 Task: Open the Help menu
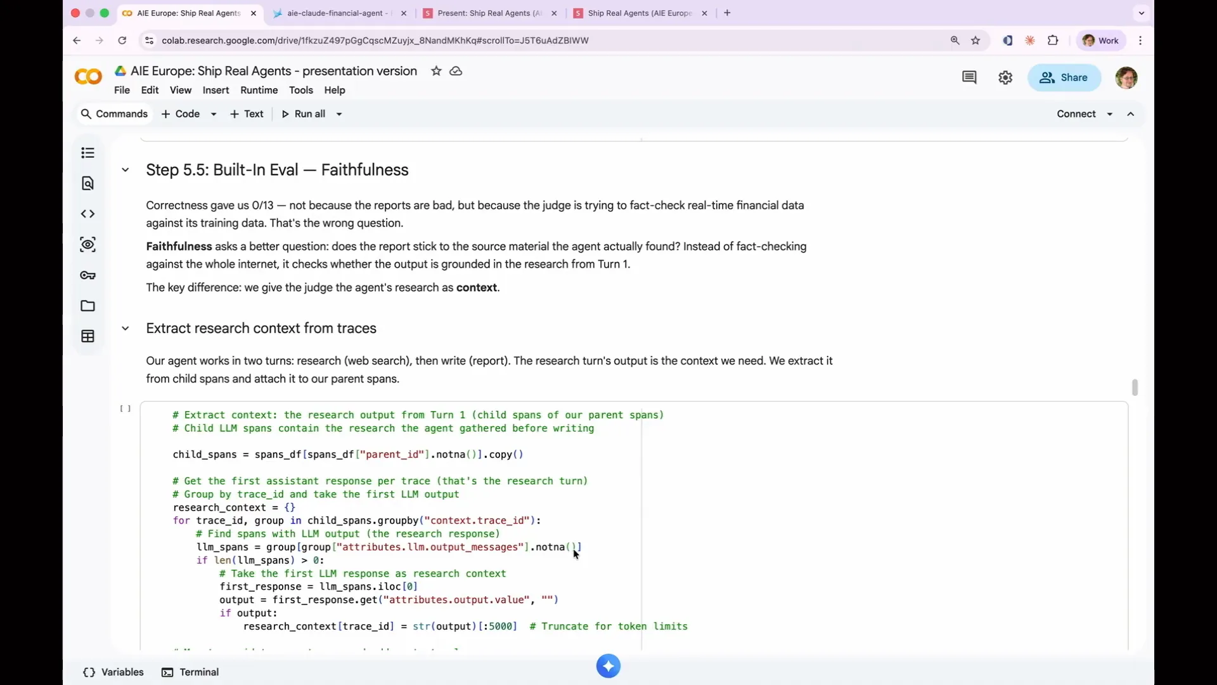point(335,90)
